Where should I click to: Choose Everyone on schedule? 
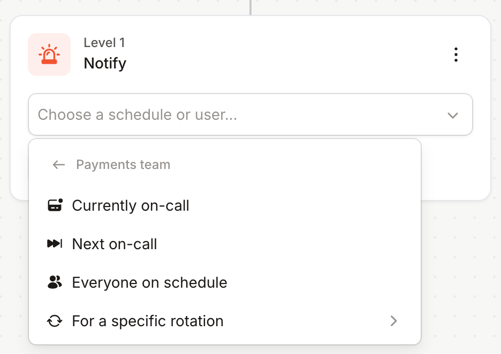coord(225,282)
